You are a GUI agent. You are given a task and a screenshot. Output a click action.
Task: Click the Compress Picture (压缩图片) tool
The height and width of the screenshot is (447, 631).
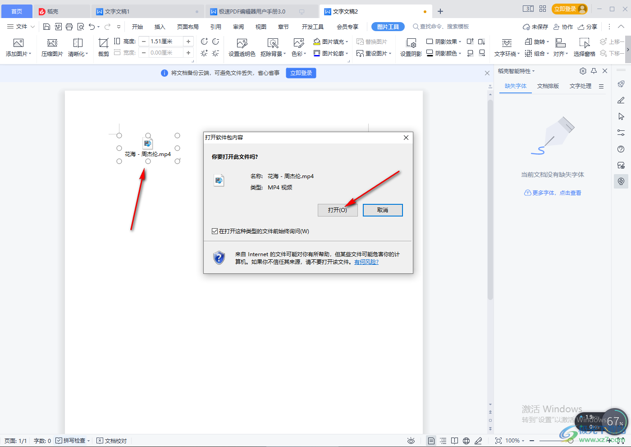point(52,47)
